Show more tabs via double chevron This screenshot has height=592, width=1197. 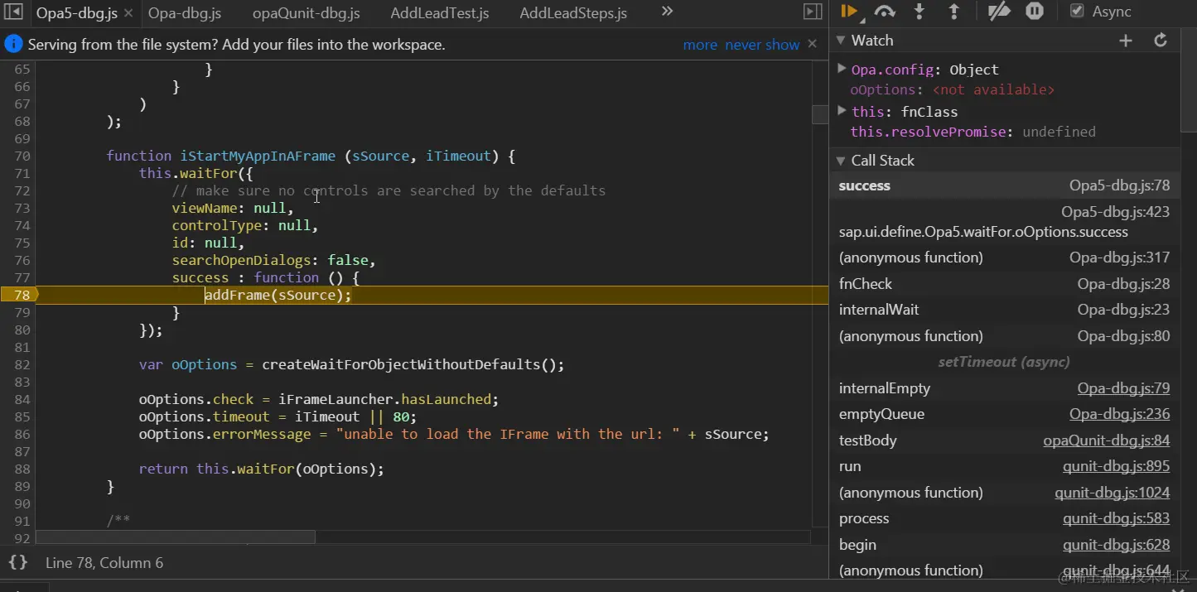point(667,12)
